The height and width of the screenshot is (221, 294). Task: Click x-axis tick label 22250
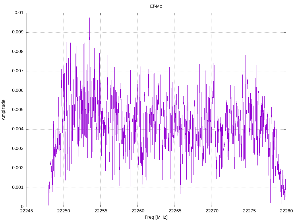tap(63, 211)
